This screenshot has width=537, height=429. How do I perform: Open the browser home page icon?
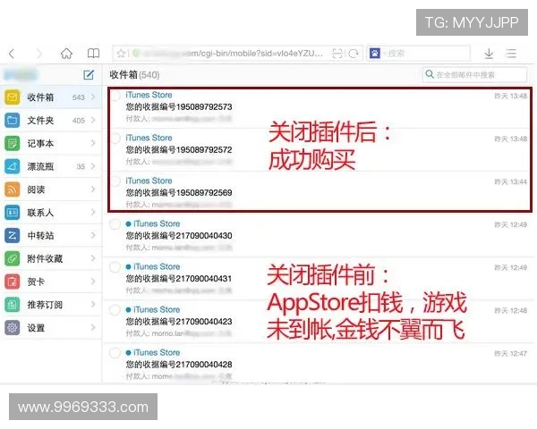point(66,54)
